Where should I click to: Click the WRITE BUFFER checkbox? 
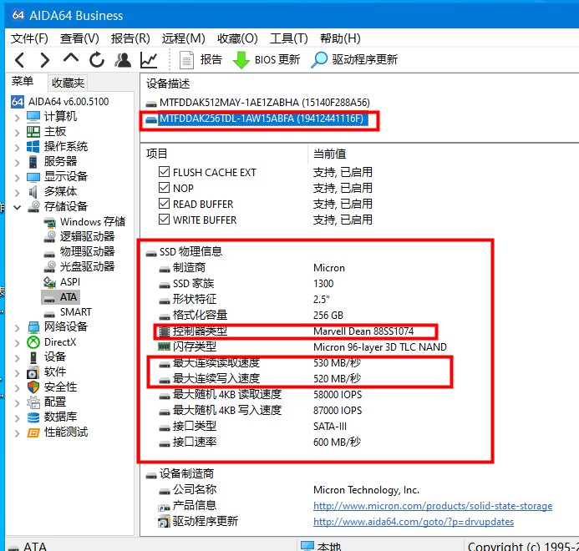[164, 220]
